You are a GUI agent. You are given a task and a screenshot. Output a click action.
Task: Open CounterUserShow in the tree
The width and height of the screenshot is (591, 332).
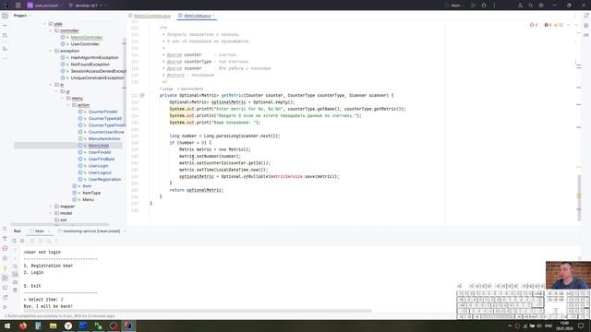pyautogui.click(x=106, y=132)
